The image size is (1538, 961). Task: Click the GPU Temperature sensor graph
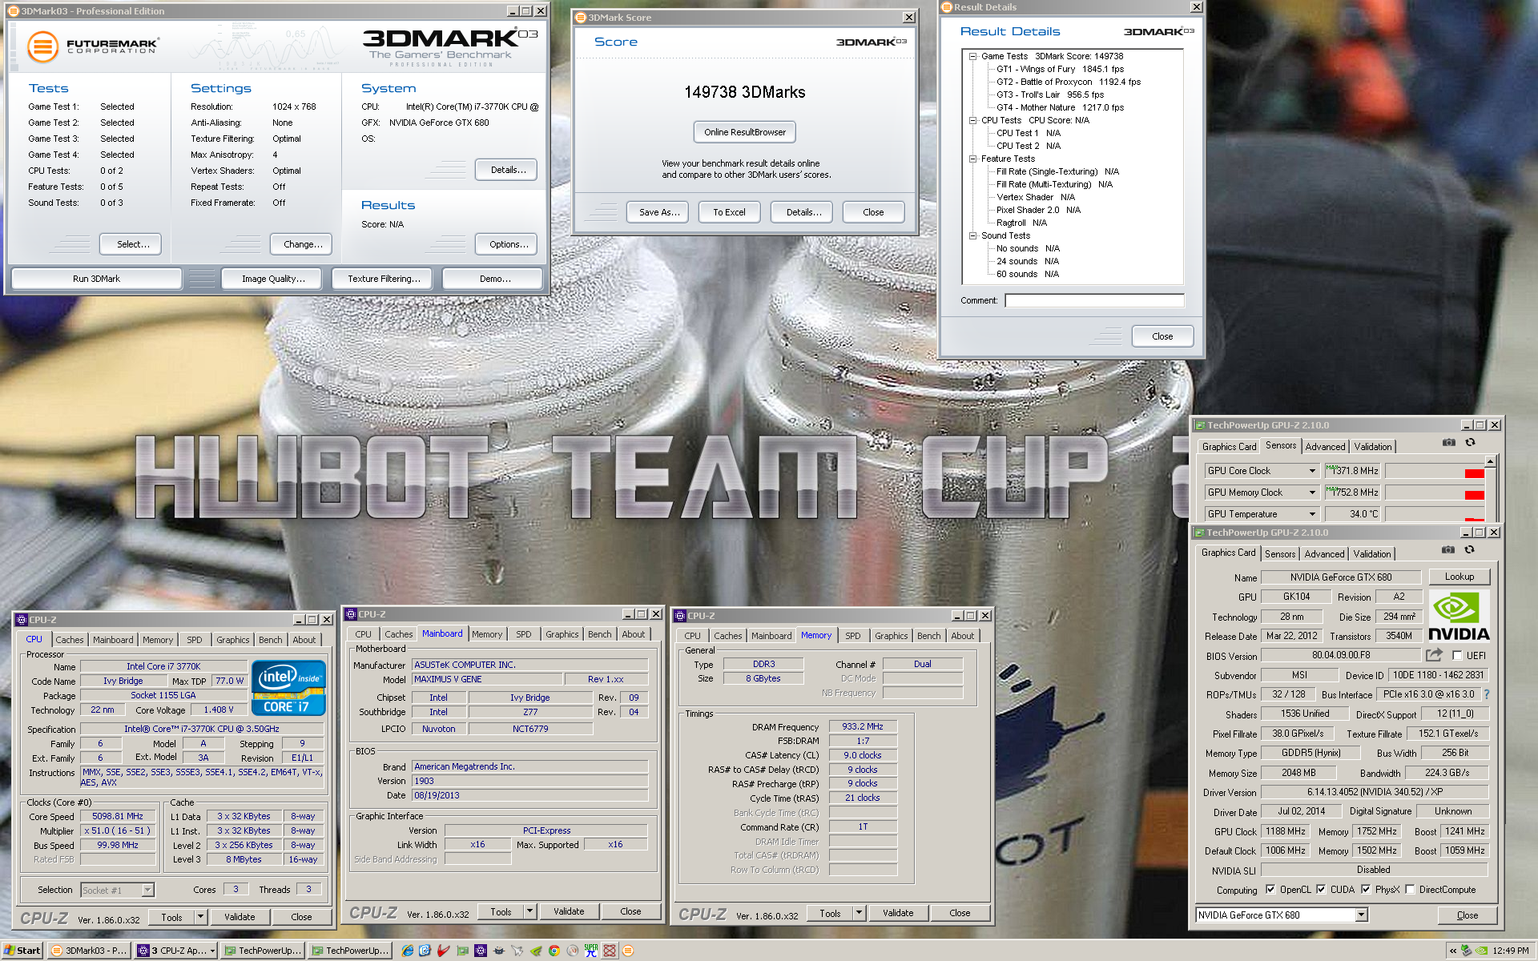pos(1435,514)
